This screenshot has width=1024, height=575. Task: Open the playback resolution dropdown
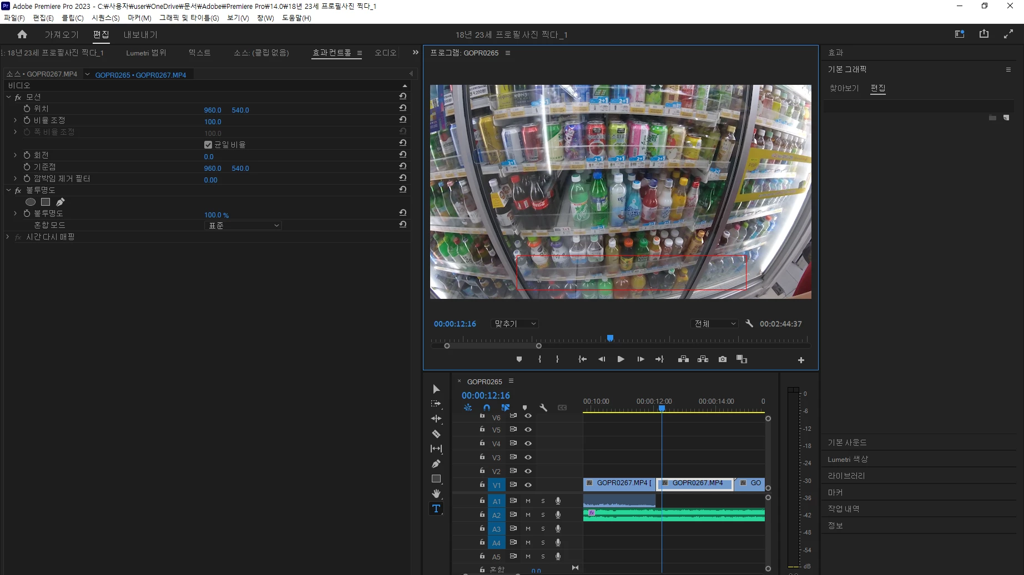point(715,323)
